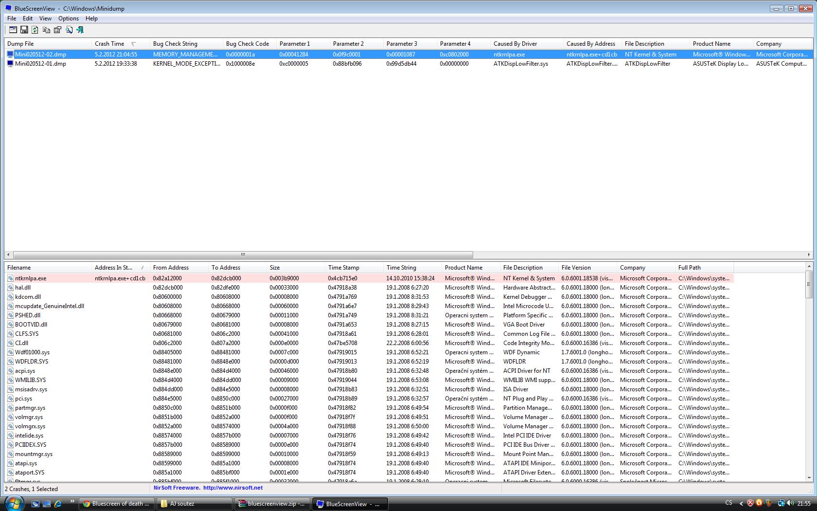The width and height of the screenshot is (817, 511).
Task: Click the pci.sys driver icon
Action: pos(10,399)
